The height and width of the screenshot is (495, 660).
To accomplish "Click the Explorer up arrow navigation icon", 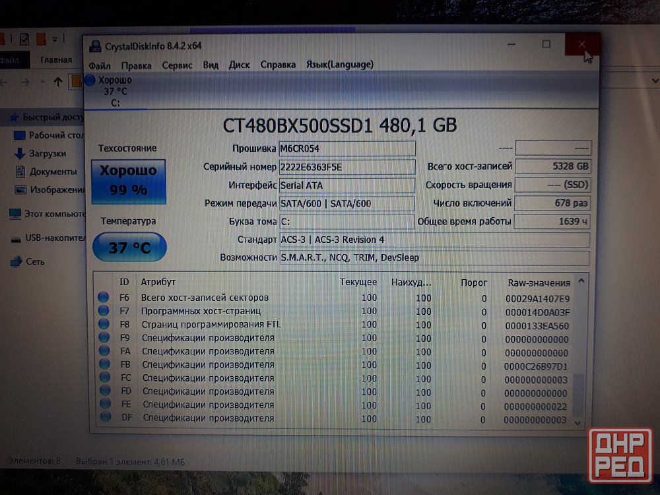I will [x=58, y=82].
